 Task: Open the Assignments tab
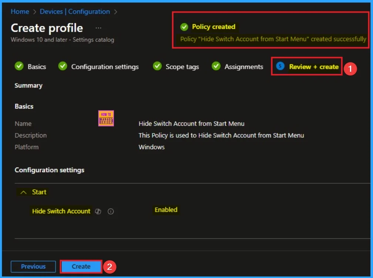click(x=244, y=67)
